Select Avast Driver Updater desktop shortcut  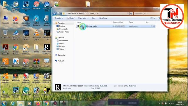click(x=5, y=64)
